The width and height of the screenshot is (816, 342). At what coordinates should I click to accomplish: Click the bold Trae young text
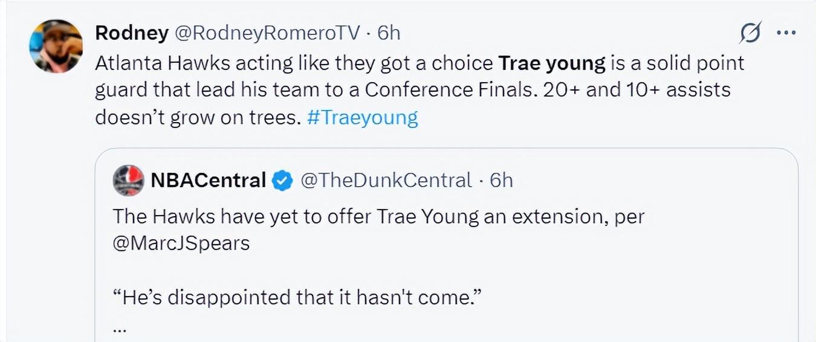[x=551, y=63]
